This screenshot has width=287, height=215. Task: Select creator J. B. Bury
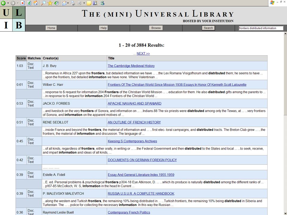tap(50, 66)
